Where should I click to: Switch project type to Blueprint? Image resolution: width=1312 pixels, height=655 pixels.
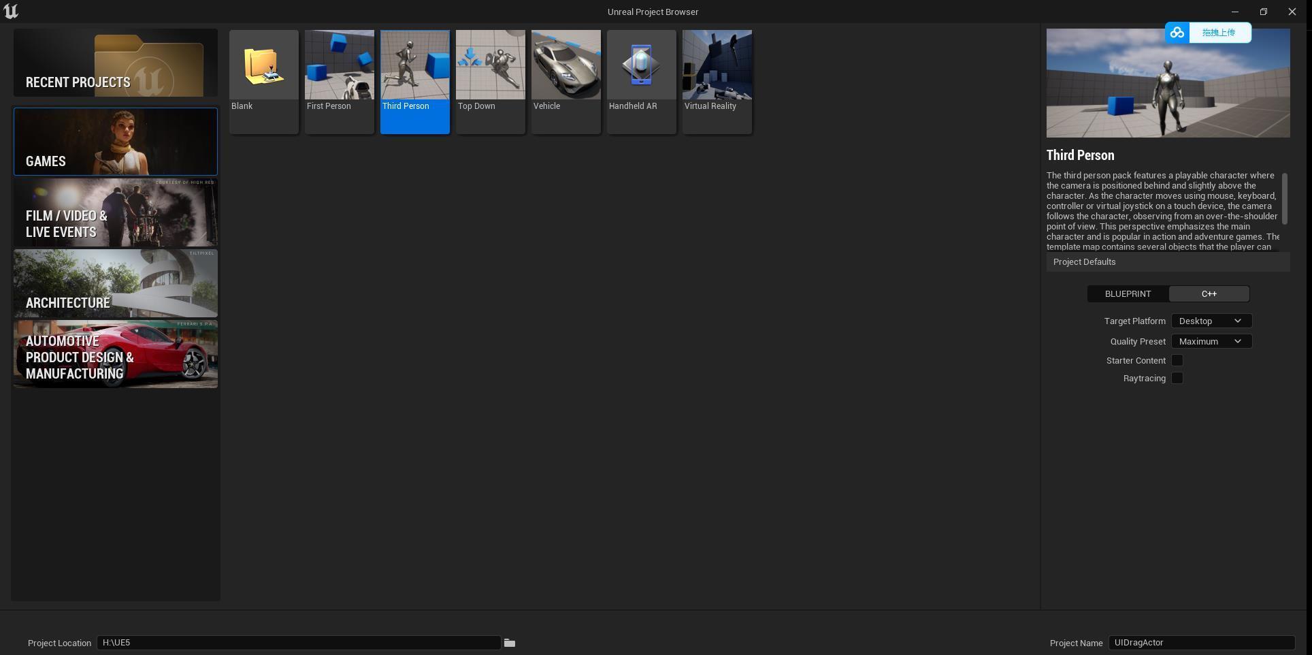point(1128,293)
